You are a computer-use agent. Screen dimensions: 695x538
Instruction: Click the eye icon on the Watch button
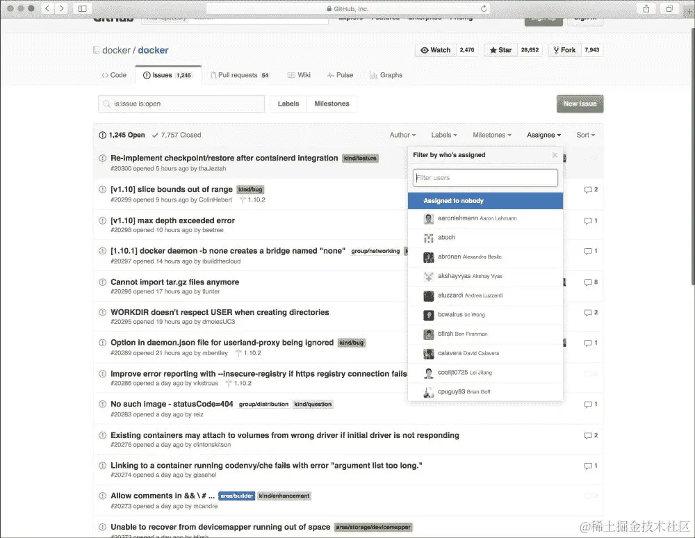coord(423,50)
